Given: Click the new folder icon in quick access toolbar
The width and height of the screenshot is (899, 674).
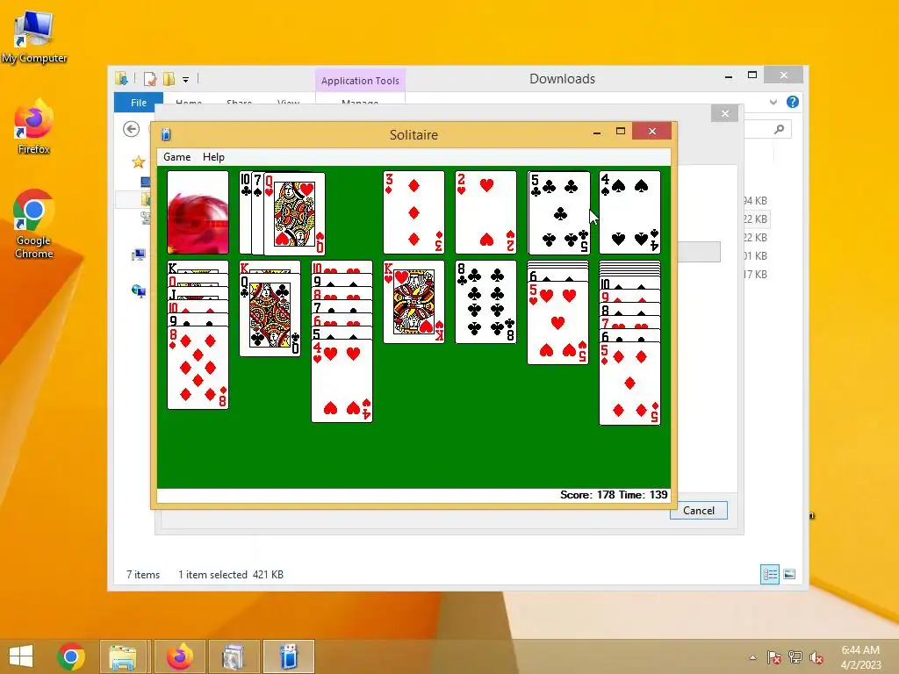Looking at the screenshot, I should [169, 78].
